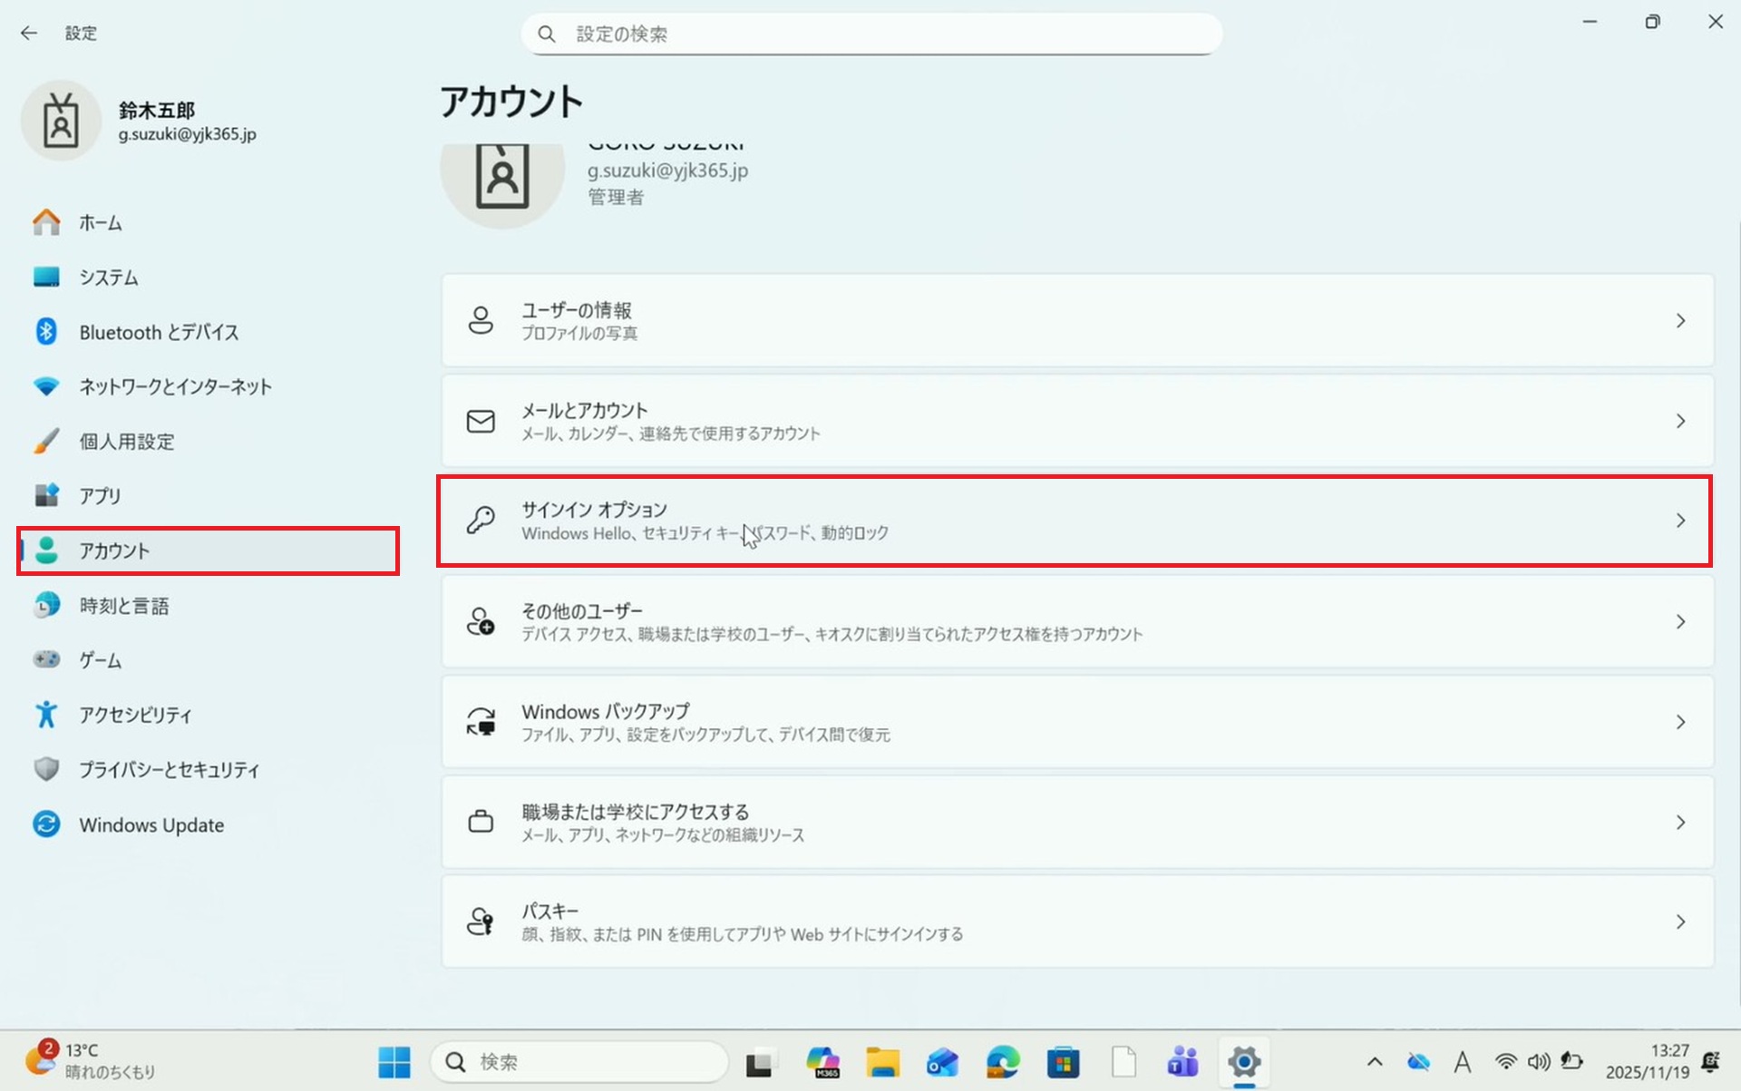
Task: Open the ホーム page in Settings
Action: (100, 222)
